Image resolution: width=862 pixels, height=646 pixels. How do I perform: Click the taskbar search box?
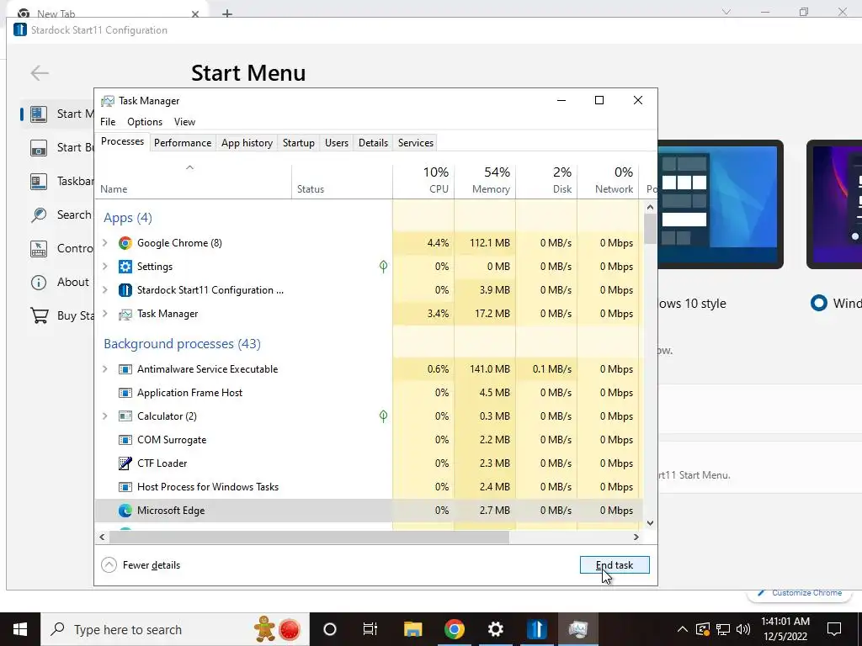[175, 629]
